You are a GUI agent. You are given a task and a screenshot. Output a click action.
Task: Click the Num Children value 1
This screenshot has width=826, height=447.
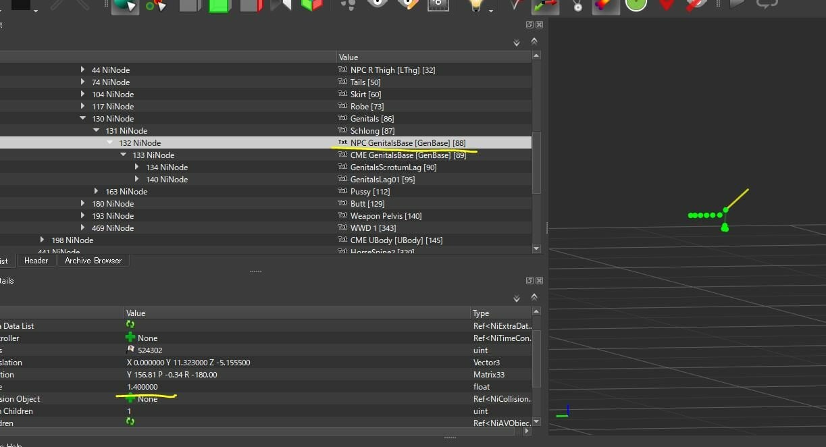129,411
